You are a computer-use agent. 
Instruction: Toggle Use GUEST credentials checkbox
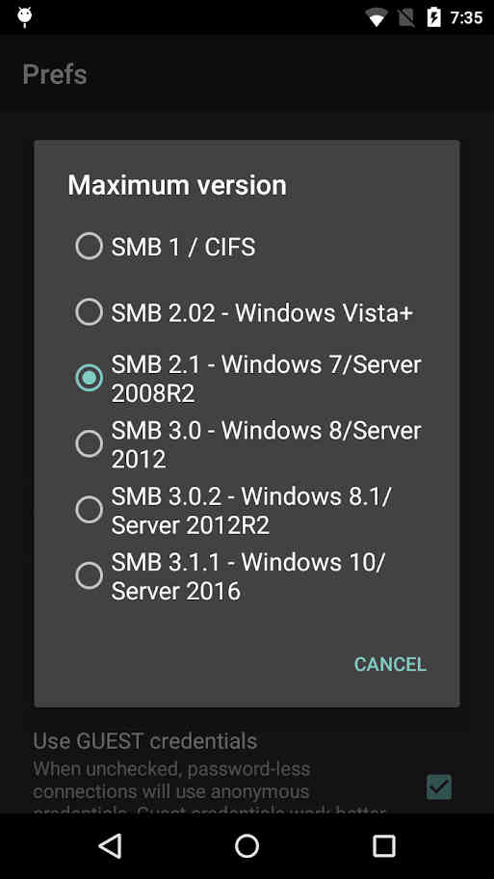439,787
